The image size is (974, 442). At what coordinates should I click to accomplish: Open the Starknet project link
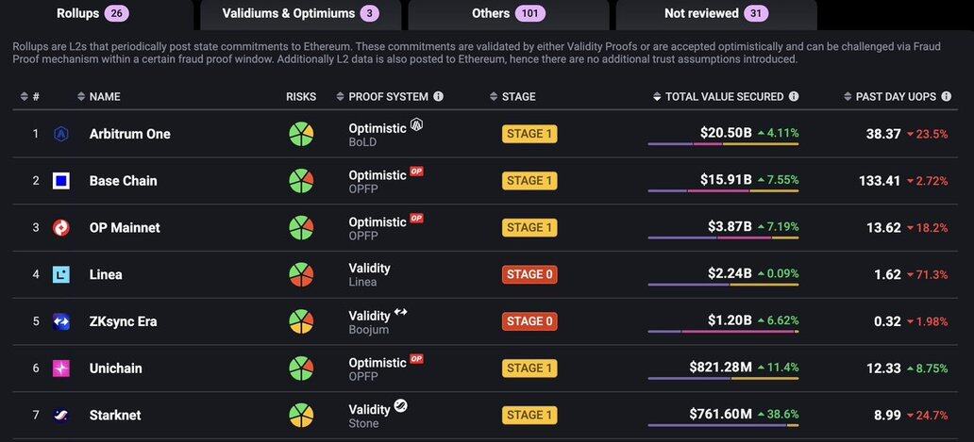tap(115, 415)
